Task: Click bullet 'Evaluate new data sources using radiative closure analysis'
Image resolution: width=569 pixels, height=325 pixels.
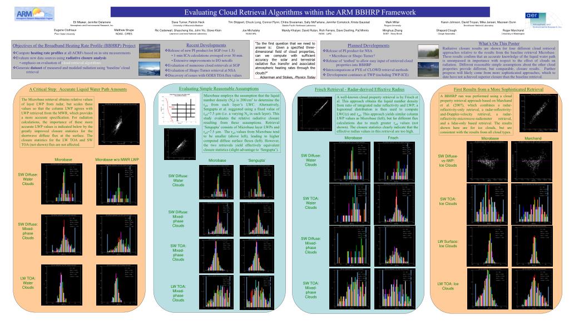Action: pos(60,58)
